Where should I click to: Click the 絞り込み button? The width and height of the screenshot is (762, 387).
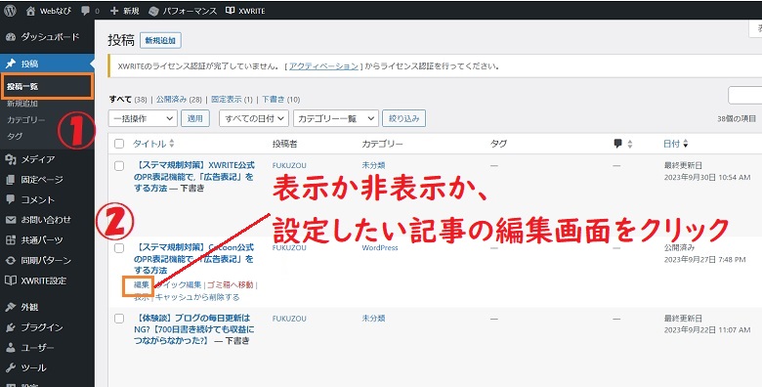pos(403,118)
